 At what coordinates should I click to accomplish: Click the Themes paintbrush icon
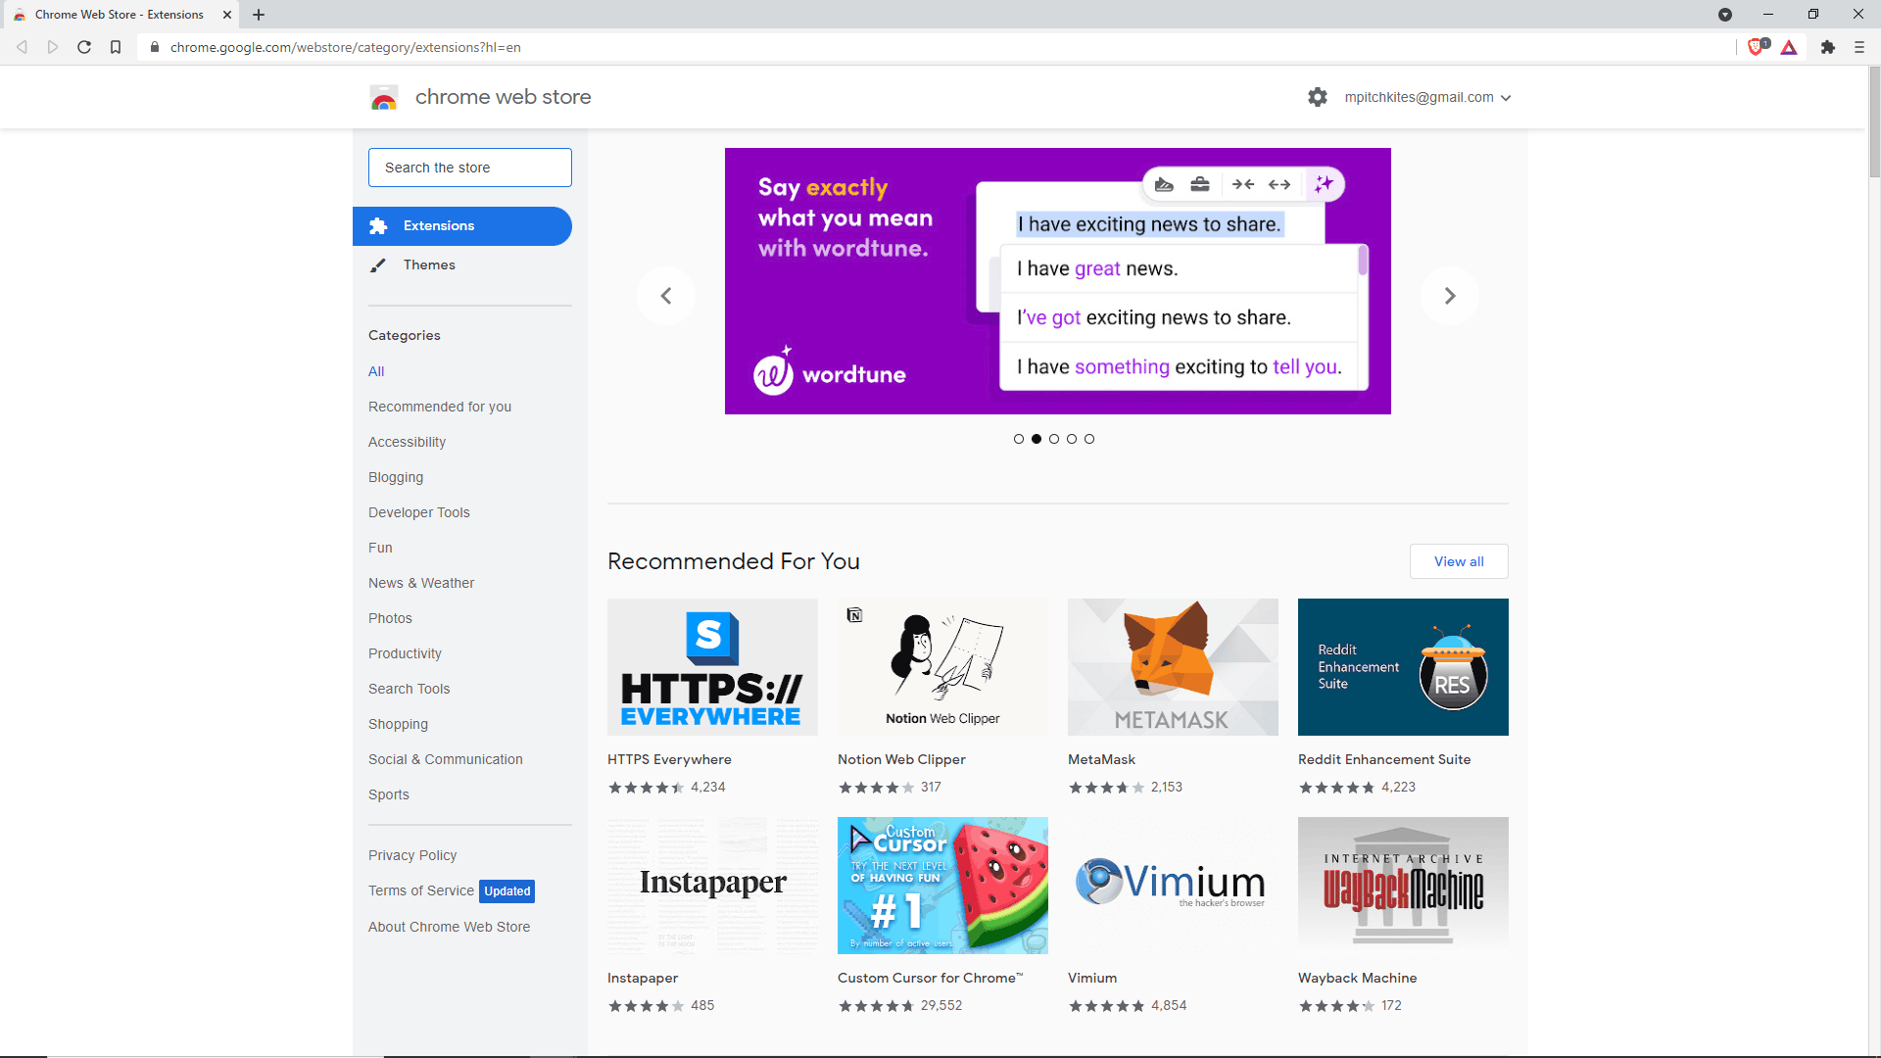coord(378,265)
